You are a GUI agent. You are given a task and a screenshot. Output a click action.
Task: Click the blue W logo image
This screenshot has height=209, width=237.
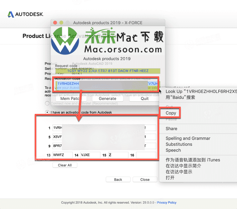[65, 41]
